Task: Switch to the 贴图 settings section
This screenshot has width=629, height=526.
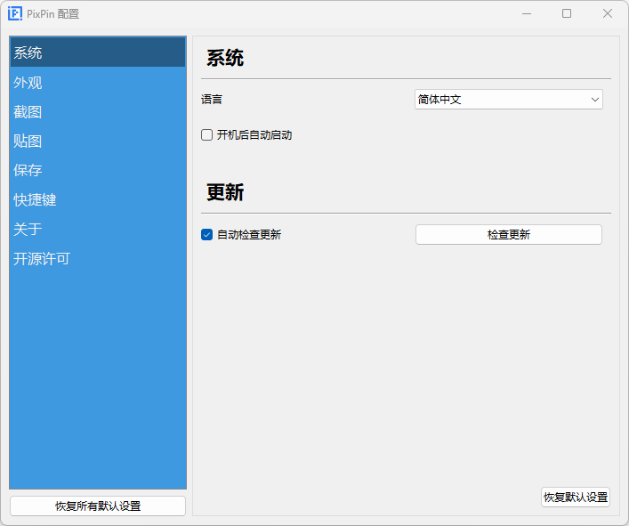Action: (x=98, y=141)
